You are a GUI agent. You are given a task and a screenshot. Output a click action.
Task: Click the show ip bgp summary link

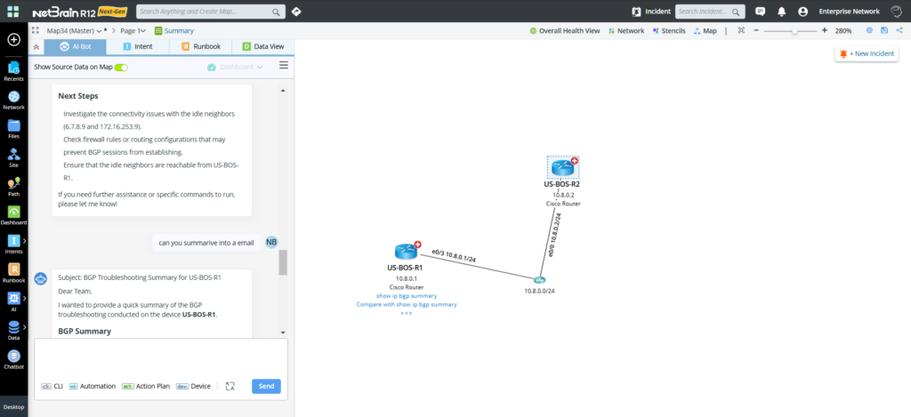(406, 295)
